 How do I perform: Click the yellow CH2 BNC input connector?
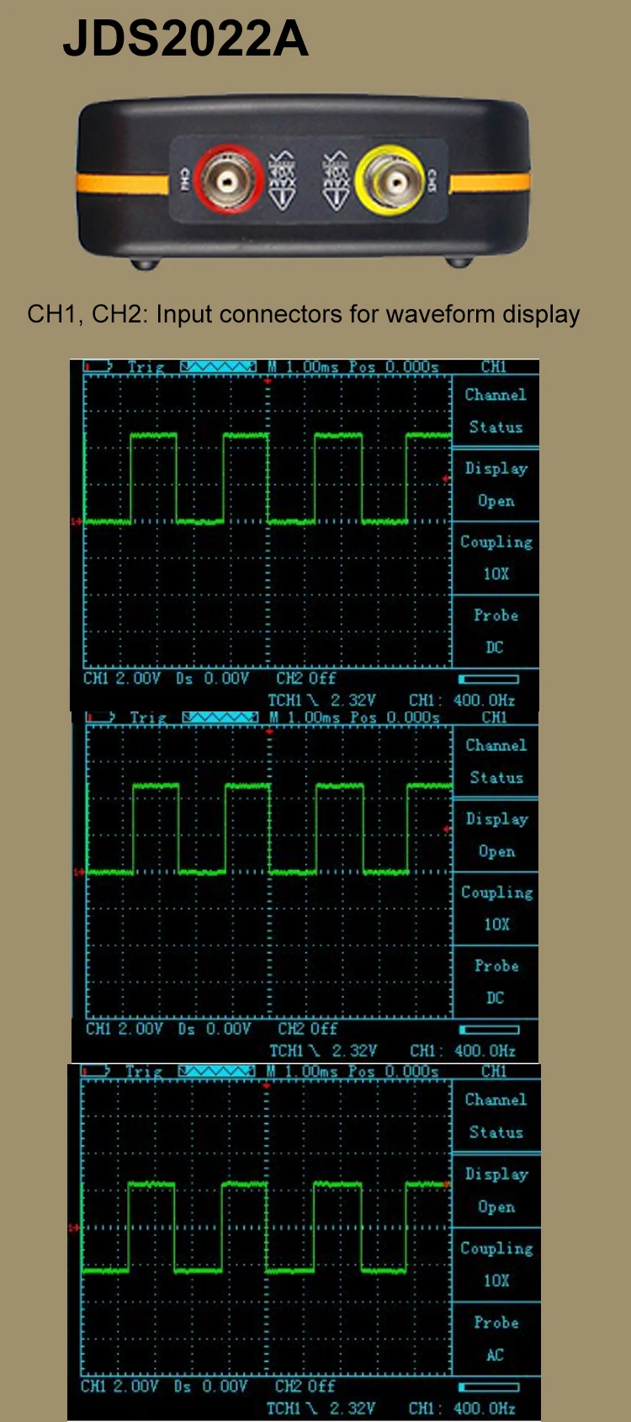[391, 180]
